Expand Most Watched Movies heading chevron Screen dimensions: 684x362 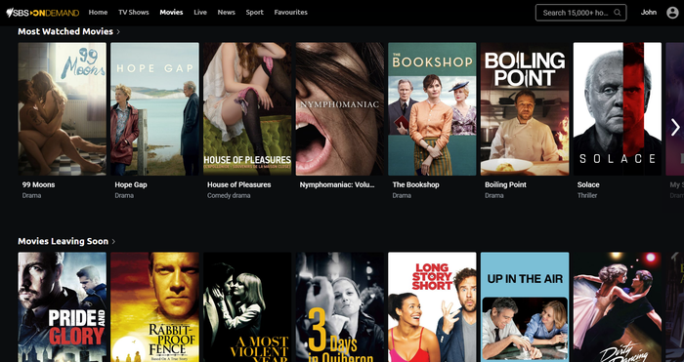pyautogui.click(x=118, y=32)
